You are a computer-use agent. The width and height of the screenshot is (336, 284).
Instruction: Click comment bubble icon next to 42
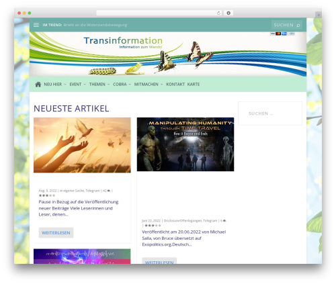(x=109, y=191)
